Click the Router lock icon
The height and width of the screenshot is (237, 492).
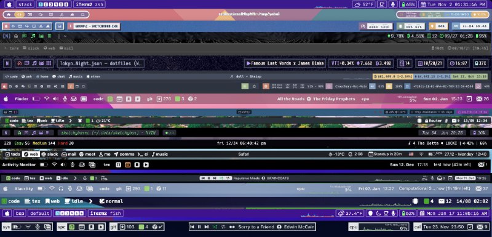pos(426,121)
